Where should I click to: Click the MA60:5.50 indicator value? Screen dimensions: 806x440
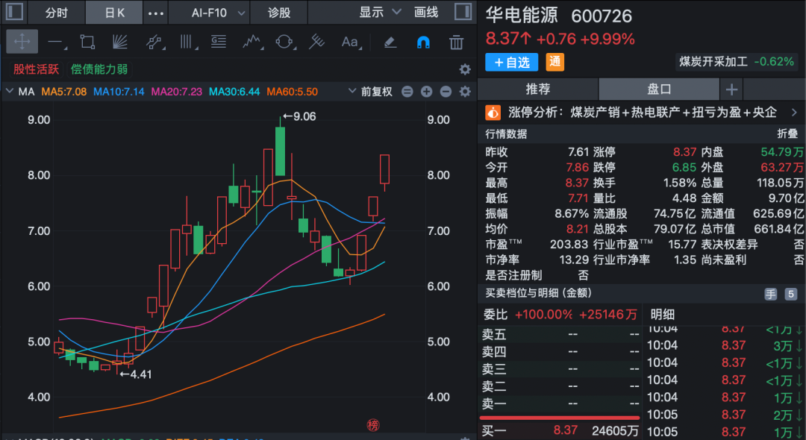click(x=292, y=92)
